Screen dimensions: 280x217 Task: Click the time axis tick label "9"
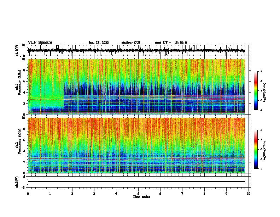226,194
